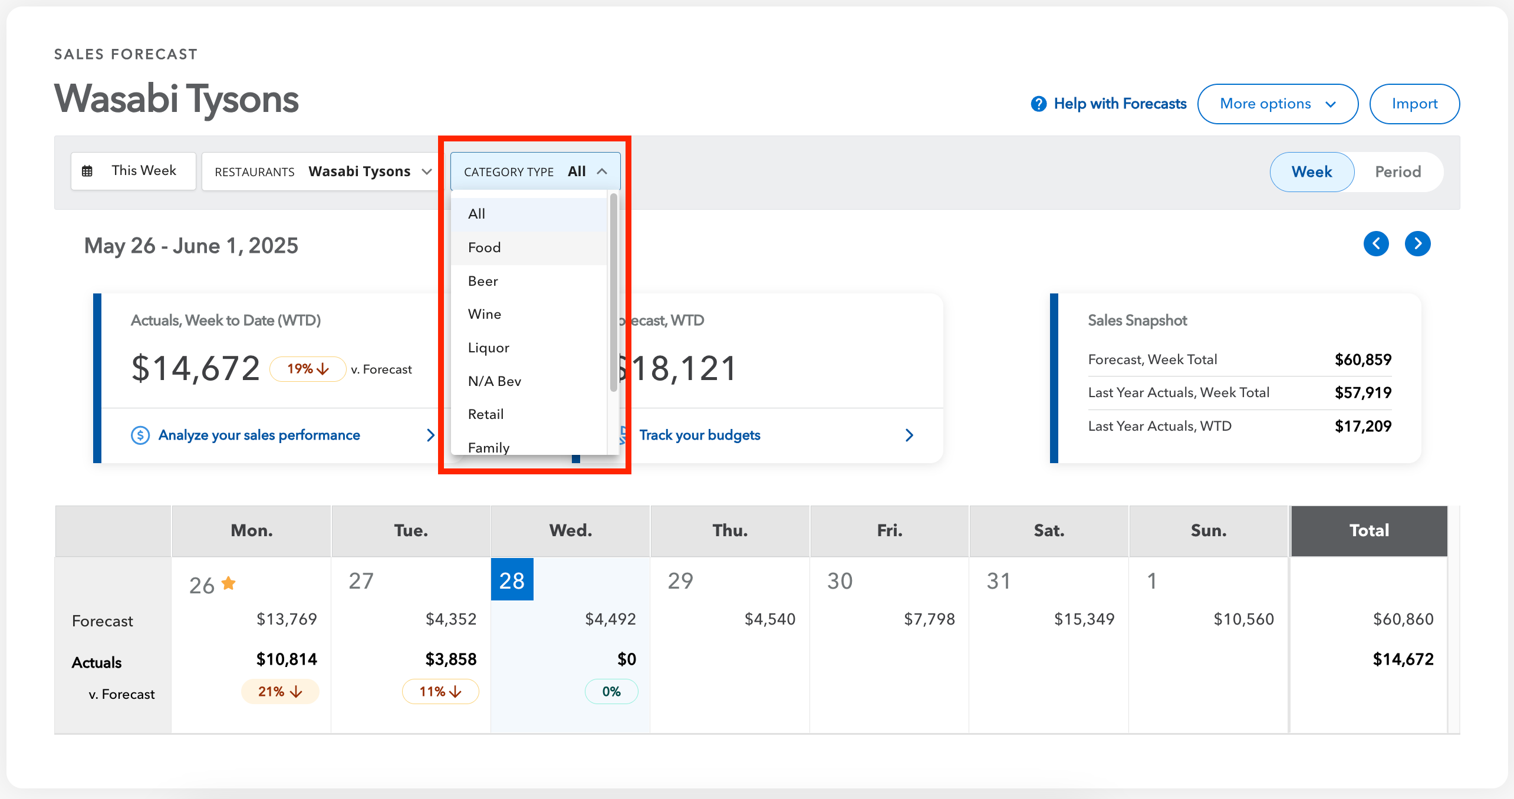Click Tuesday actuals value $3,858

451,659
